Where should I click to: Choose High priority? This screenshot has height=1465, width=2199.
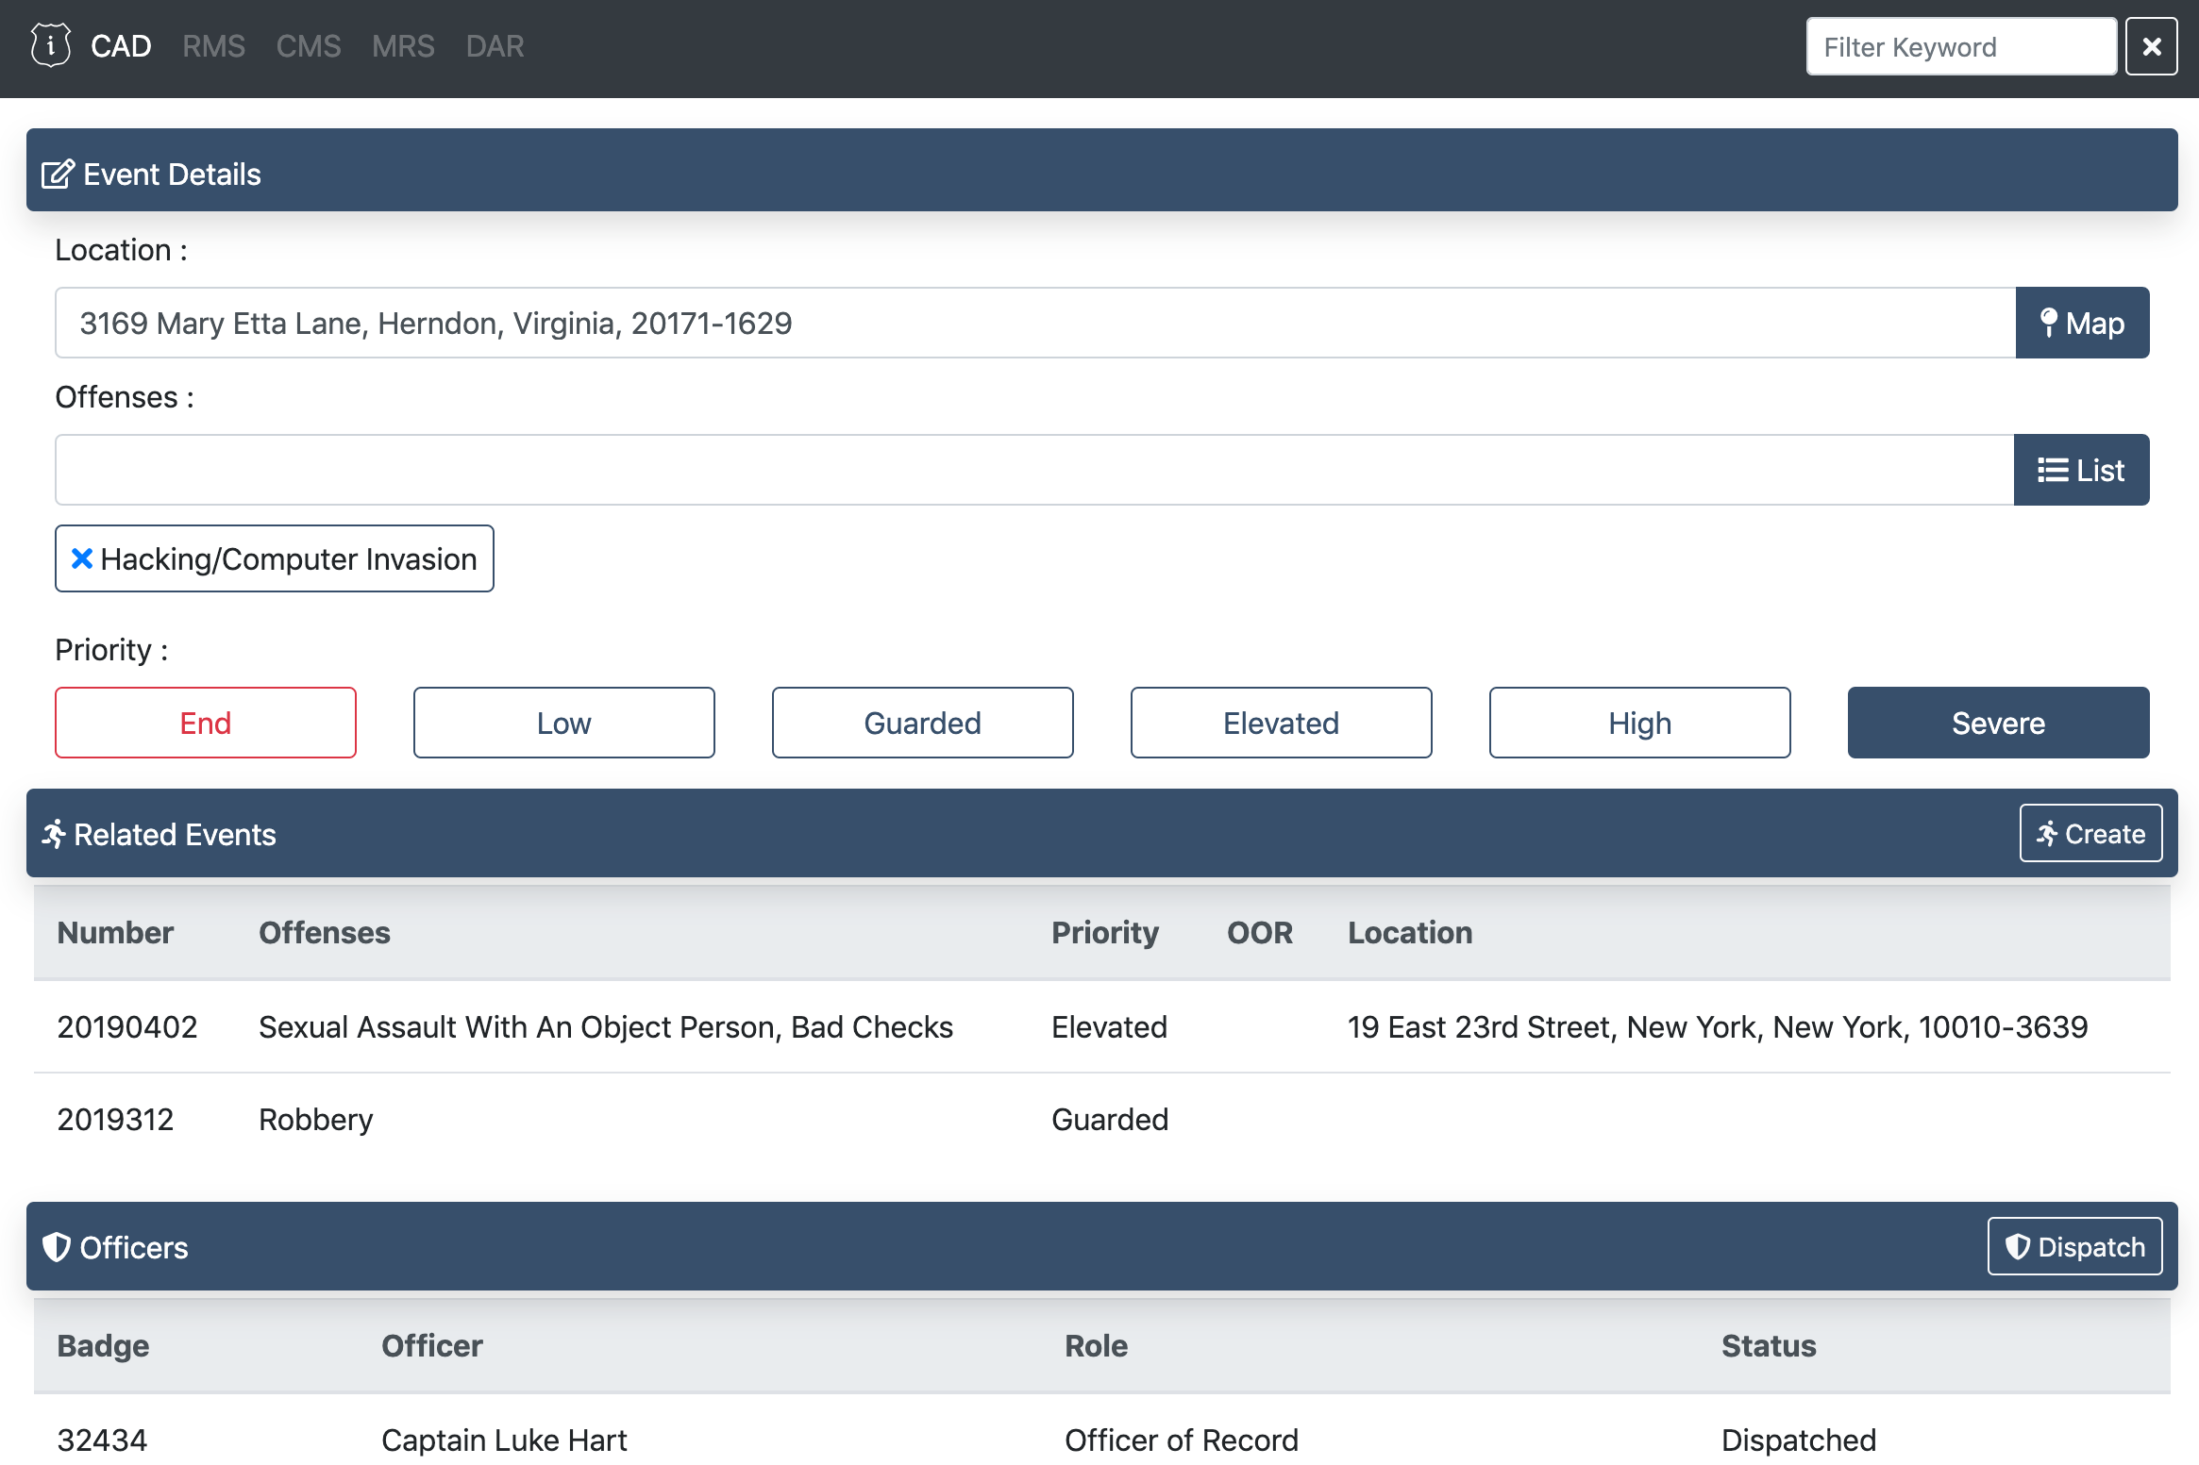click(1639, 723)
